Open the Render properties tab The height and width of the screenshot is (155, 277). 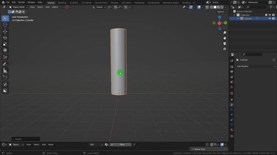232,67
